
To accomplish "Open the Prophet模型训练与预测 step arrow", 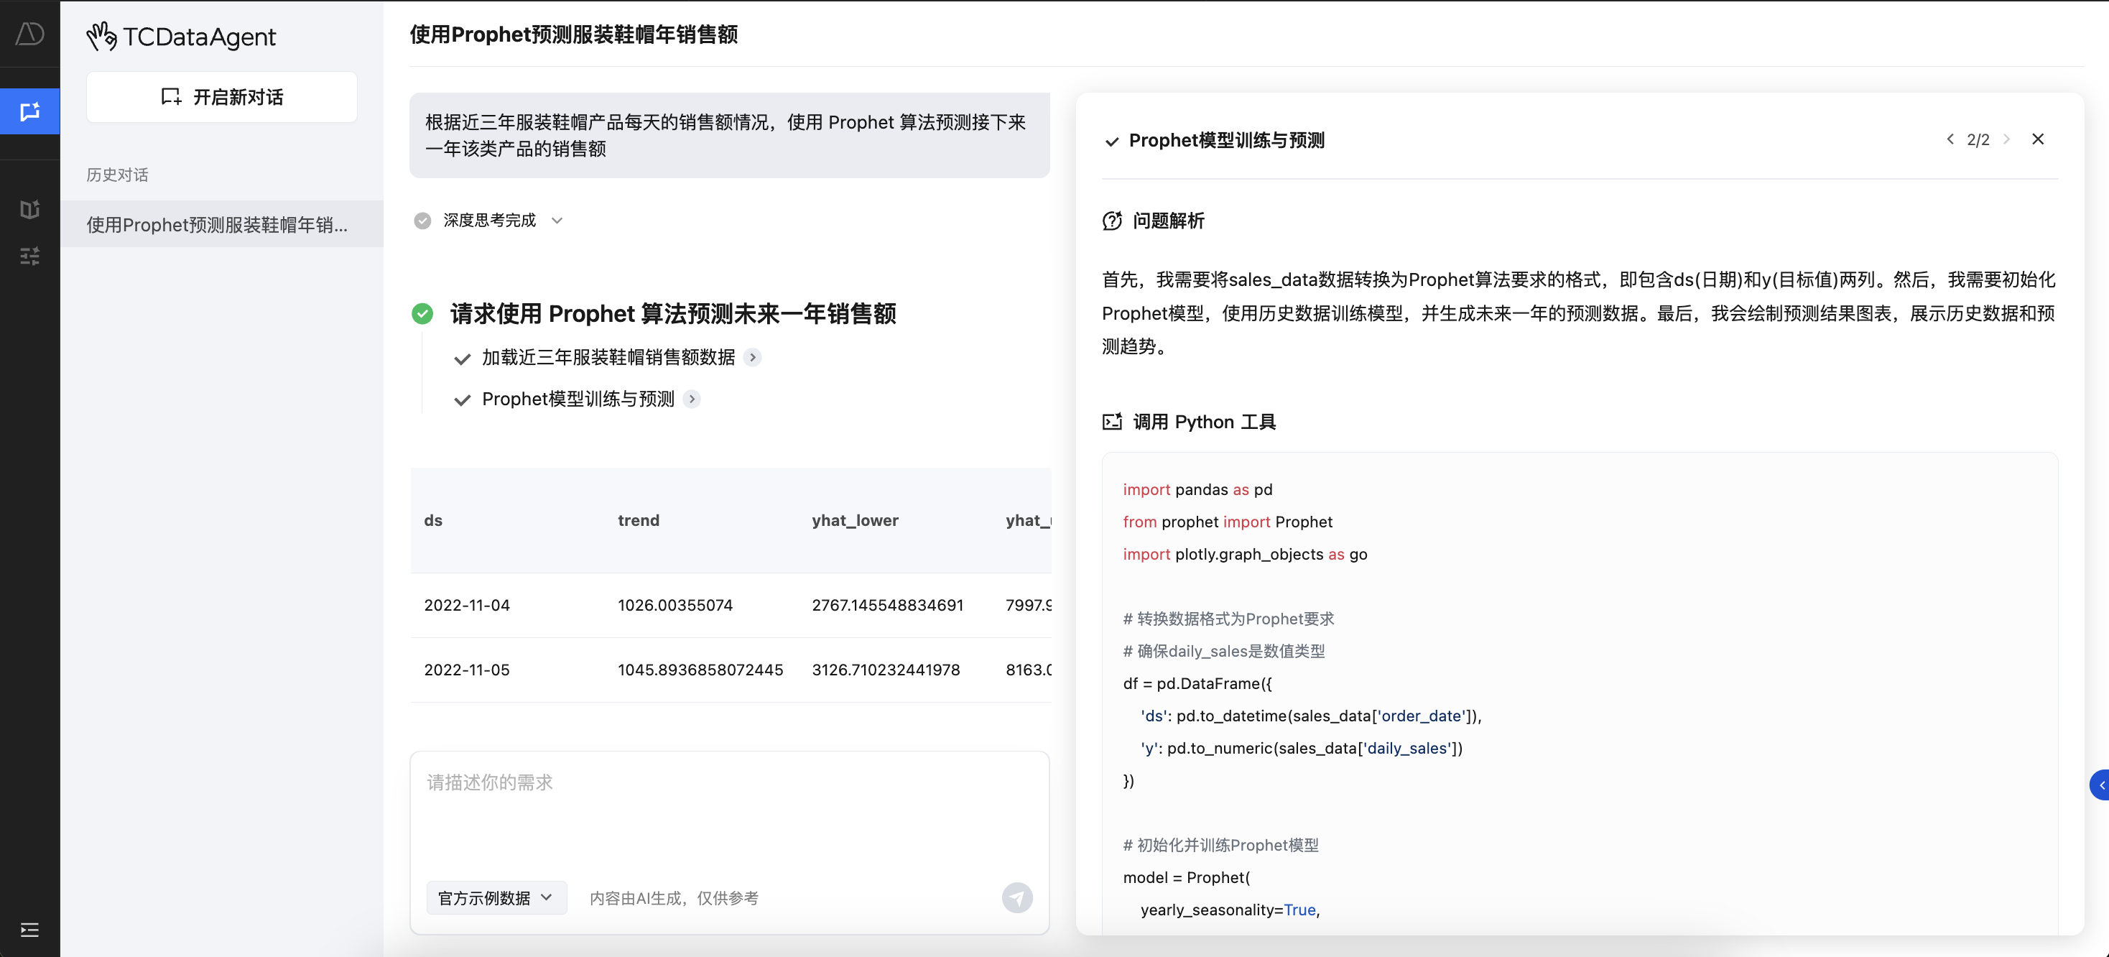I will 692,399.
